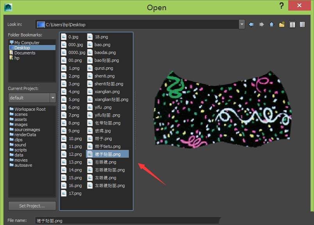The width and height of the screenshot is (314, 225).
Task: Expand the Look in path dropdown
Action: pyautogui.click(x=242, y=25)
